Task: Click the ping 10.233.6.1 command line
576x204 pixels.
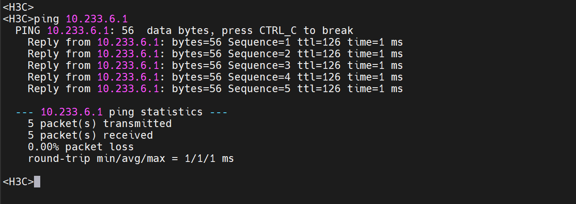Action: 65,19
